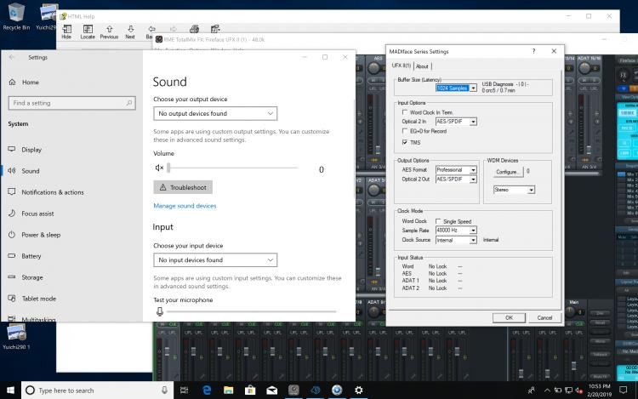
Task: Open Microsoft Store from taskbar
Action: click(x=250, y=390)
